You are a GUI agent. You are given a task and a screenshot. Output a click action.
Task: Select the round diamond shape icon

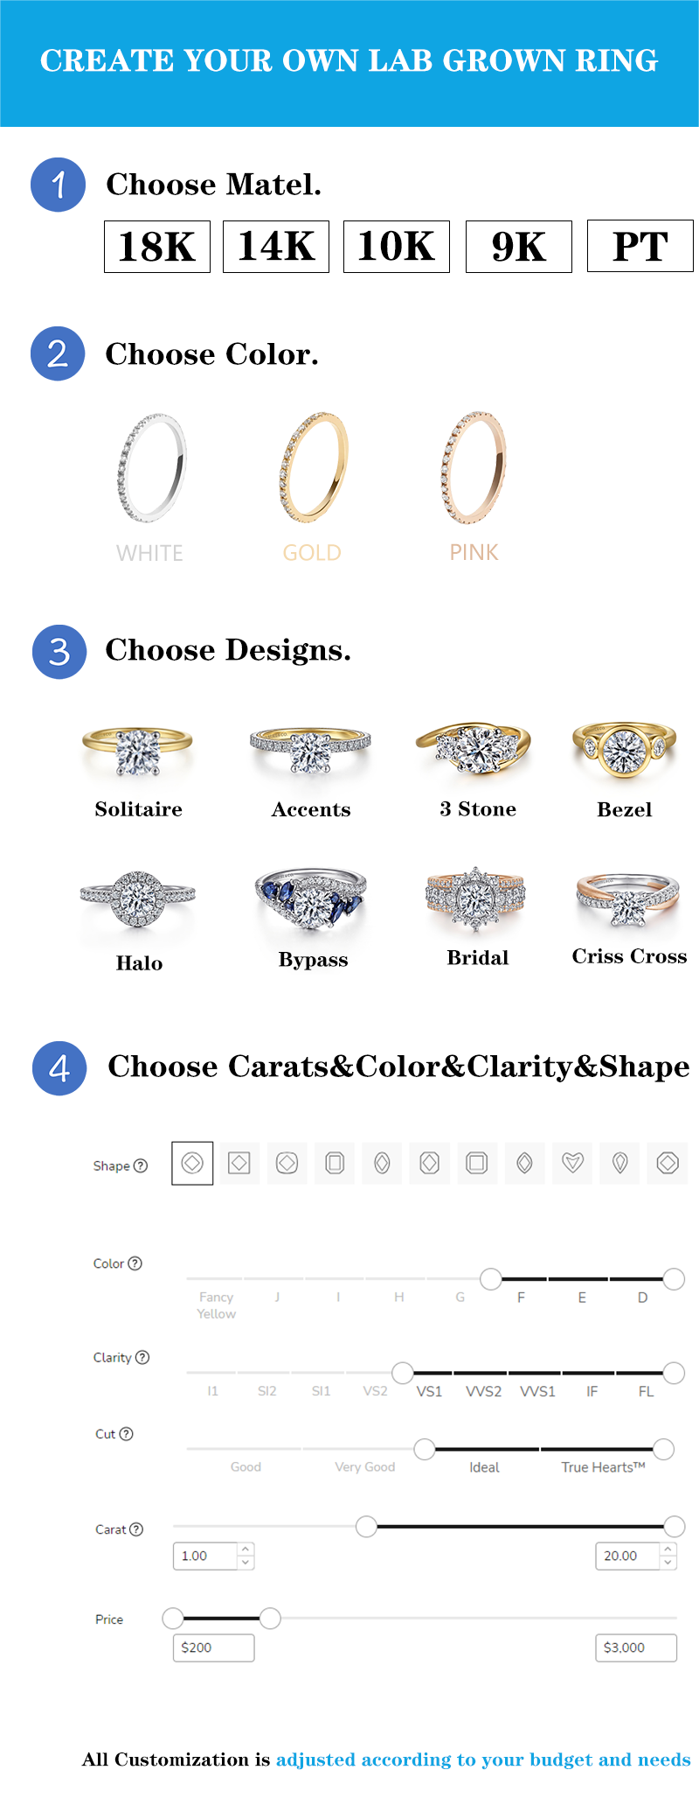(x=192, y=1163)
